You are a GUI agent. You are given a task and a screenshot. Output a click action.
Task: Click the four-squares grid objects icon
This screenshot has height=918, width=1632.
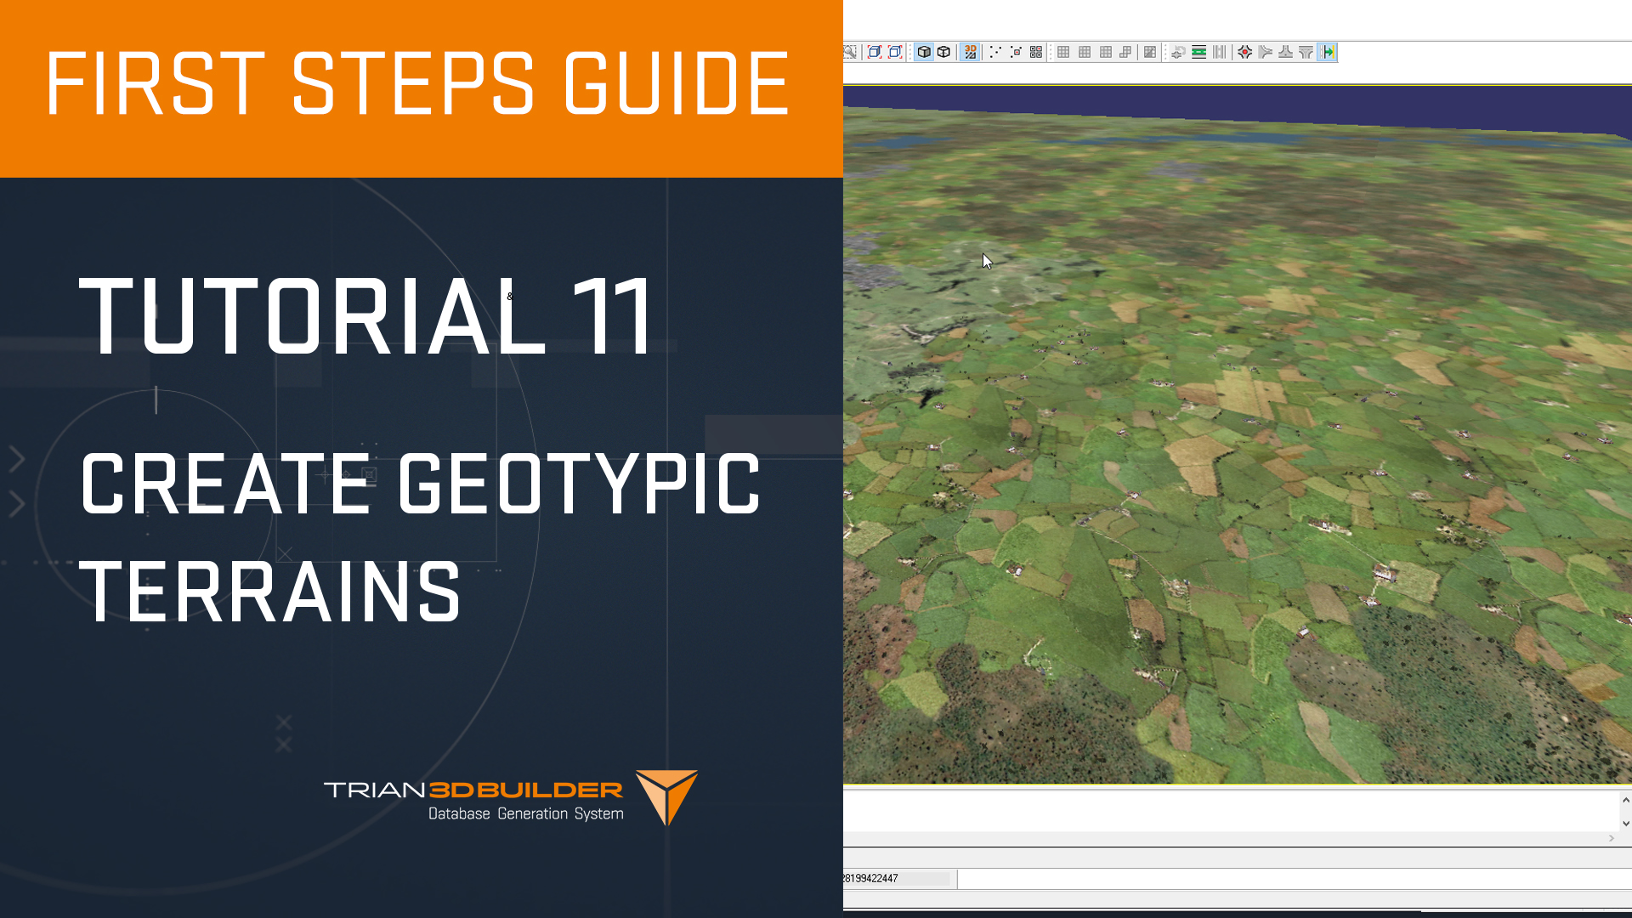(1036, 52)
